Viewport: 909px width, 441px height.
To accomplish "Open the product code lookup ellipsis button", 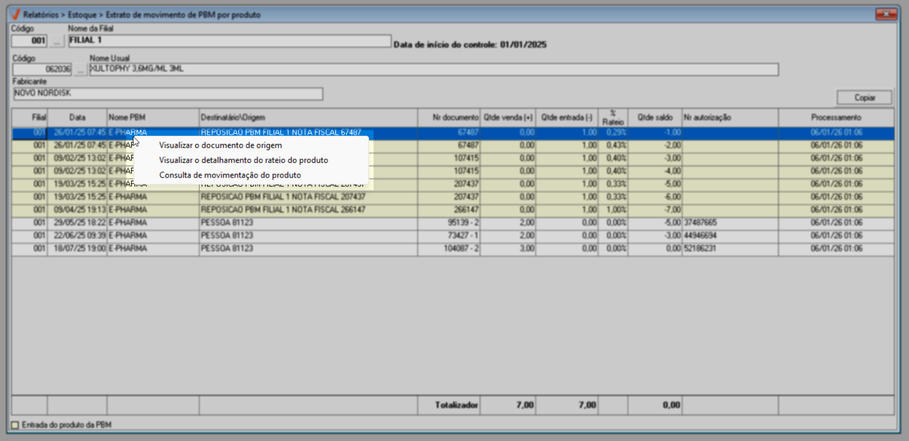I will [80, 70].
